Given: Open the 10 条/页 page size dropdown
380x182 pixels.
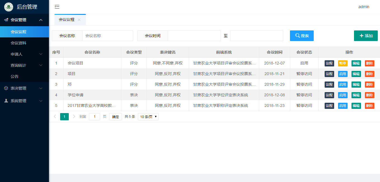Looking at the screenshot, I should coord(148,117).
